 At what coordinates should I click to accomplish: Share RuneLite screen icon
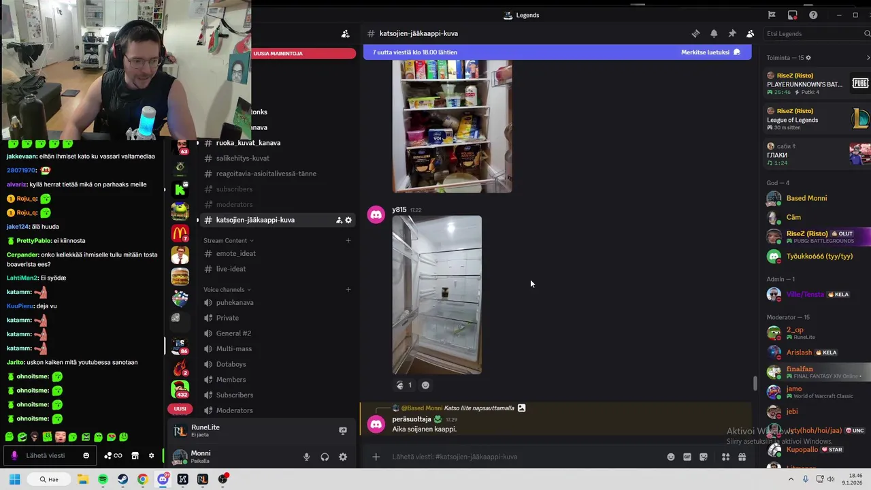pos(343,431)
